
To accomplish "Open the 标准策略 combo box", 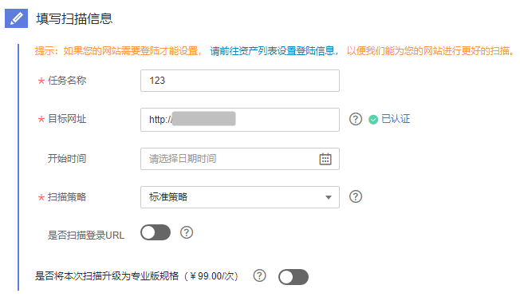I will [240, 197].
